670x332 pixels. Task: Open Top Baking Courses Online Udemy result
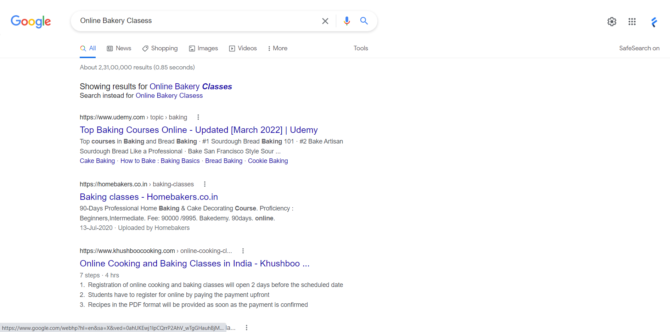coord(199,130)
